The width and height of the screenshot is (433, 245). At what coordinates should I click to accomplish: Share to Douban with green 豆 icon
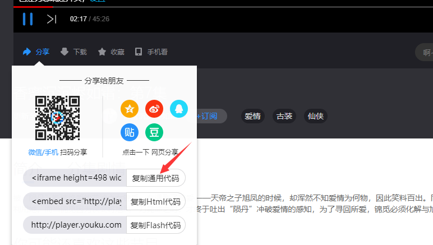(154, 132)
